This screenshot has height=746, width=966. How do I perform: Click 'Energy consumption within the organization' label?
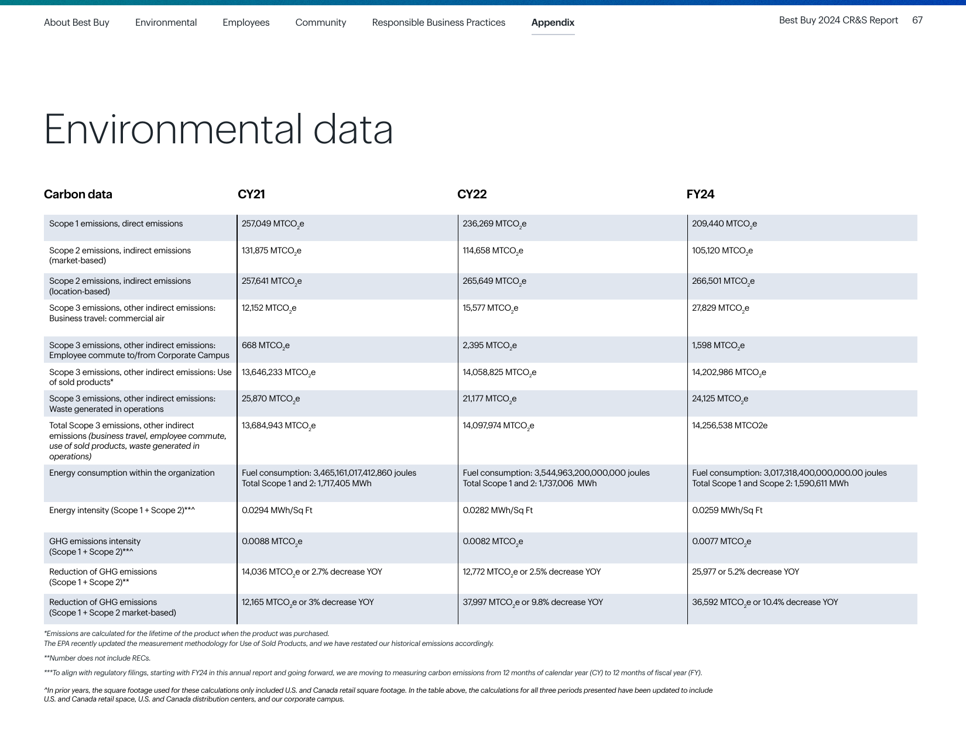(132, 473)
